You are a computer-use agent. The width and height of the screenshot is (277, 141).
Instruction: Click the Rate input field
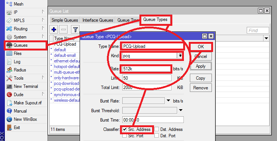[x=147, y=69]
